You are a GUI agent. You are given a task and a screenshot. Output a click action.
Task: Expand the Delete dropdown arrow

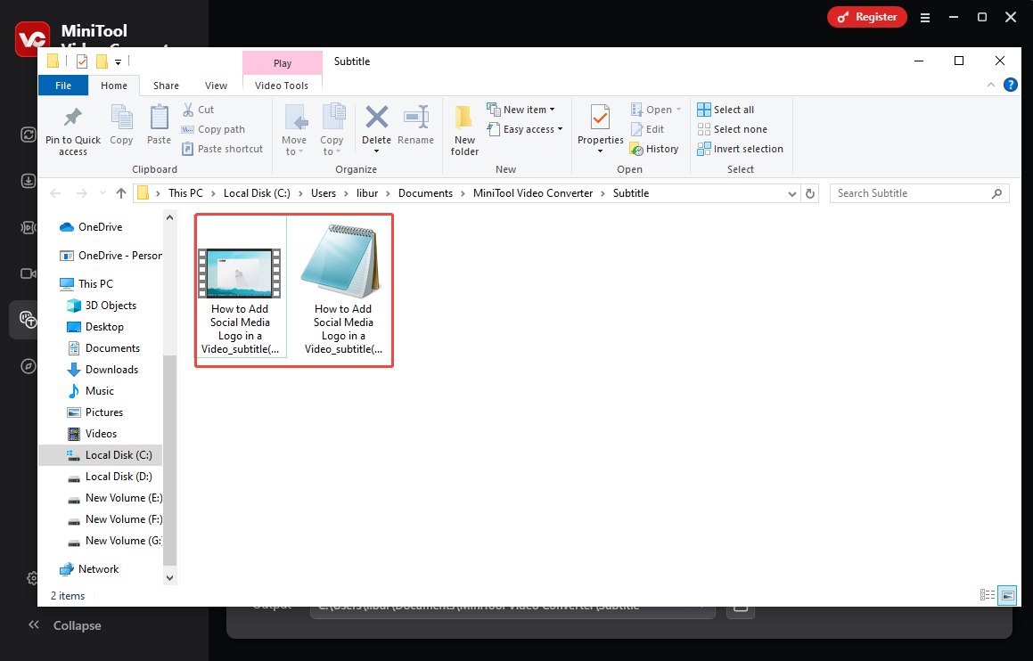(376, 151)
